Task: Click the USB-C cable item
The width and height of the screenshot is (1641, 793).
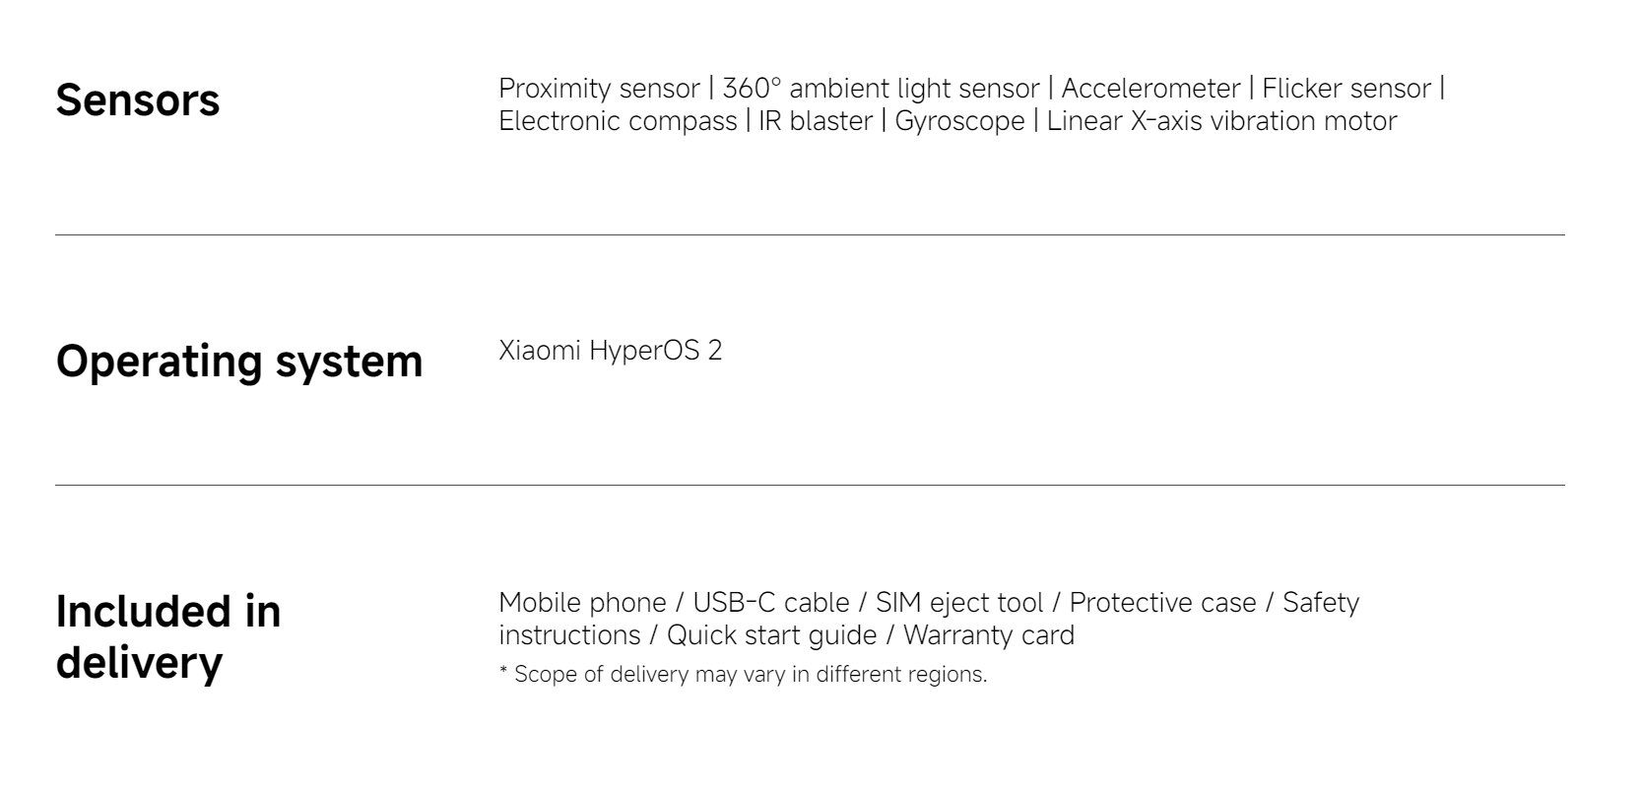Action: pos(771,603)
